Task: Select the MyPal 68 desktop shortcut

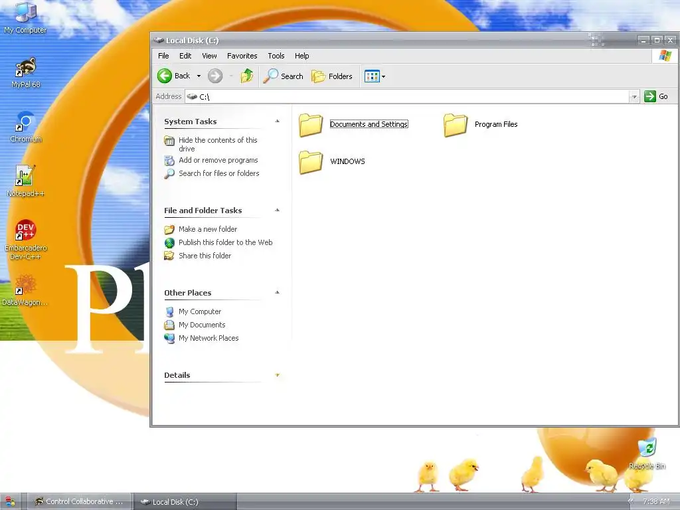Action: point(26,72)
